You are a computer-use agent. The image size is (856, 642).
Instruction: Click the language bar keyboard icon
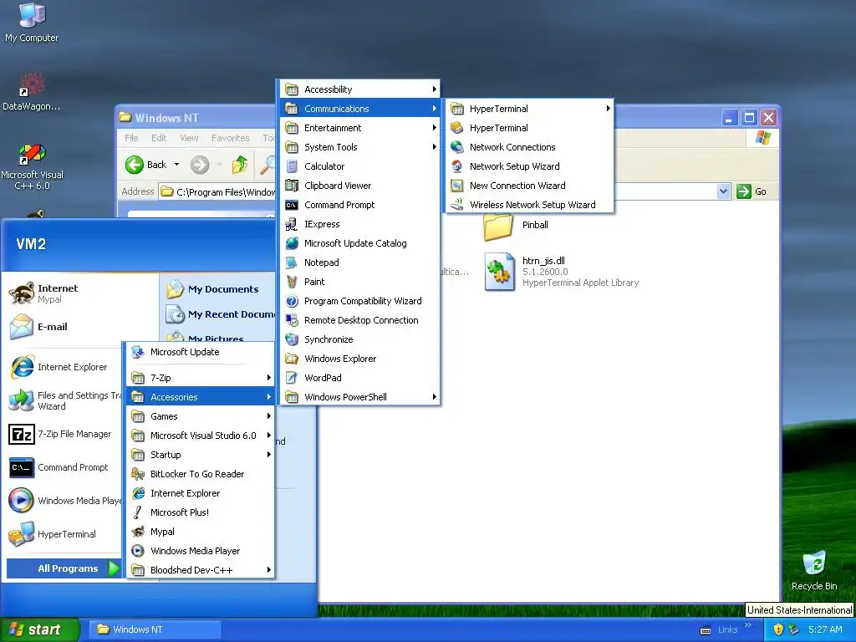(x=706, y=630)
